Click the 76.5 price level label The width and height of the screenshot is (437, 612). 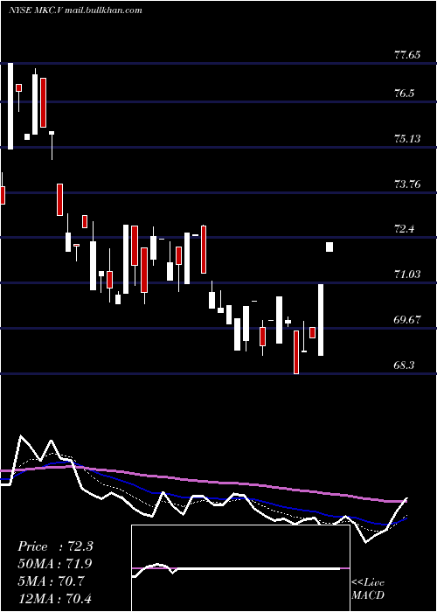pyautogui.click(x=405, y=94)
